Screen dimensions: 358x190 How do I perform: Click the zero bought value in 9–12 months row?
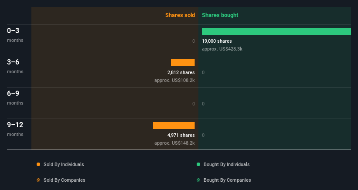tap(203, 135)
